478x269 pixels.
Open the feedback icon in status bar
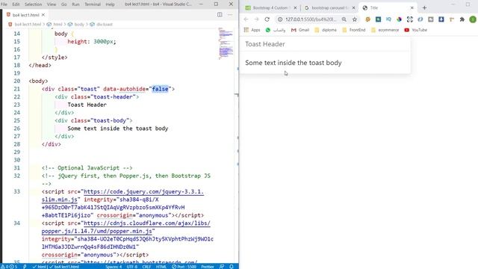[222, 267]
